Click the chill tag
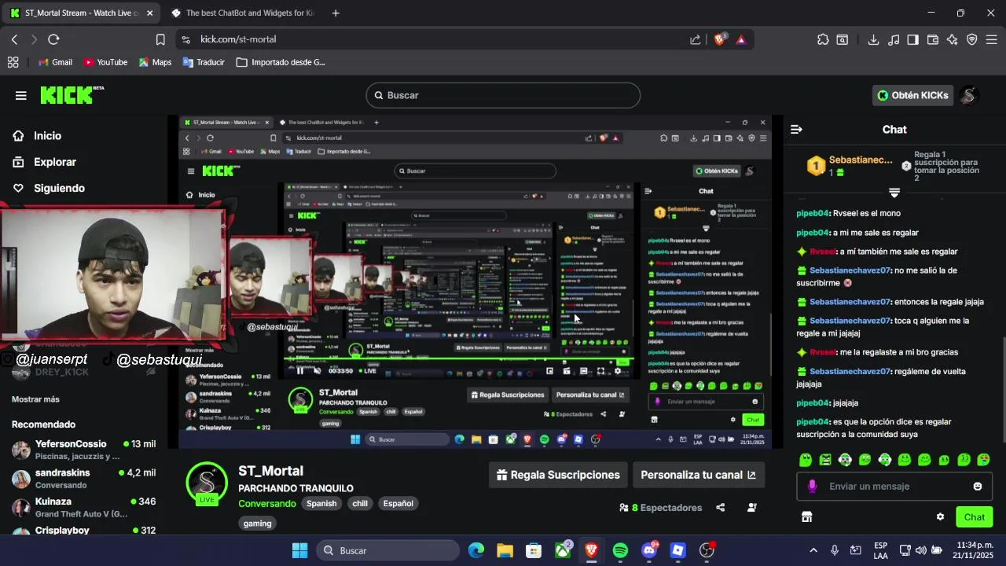This screenshot has height=566, width=1006. (x=360, y=503)
